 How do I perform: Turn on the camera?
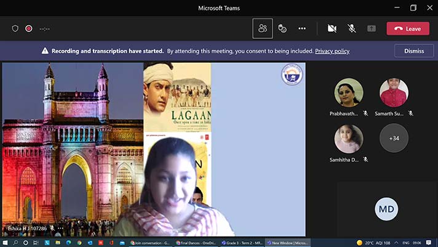pos(332,28)
